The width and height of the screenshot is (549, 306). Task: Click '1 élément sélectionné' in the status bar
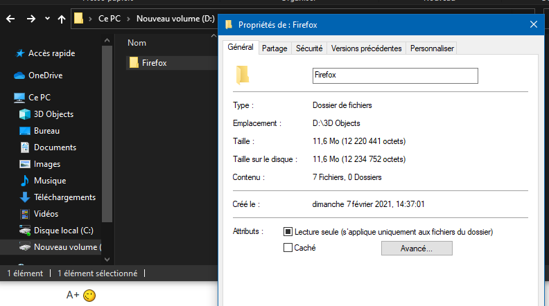97,273
